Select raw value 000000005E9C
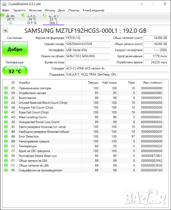 click(x=152, y=93)
